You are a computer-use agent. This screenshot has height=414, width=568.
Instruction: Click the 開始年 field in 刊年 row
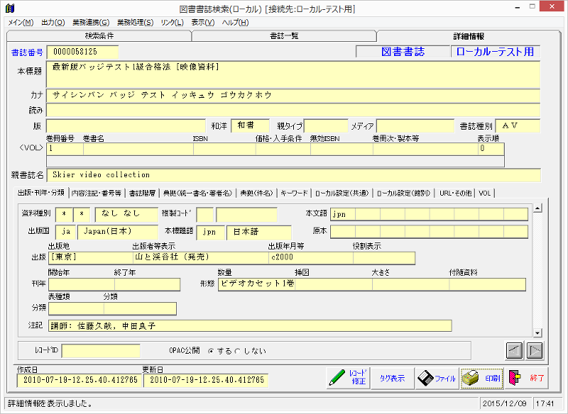coord(82,284)
